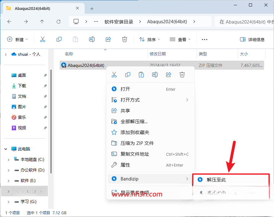Go forward with the right arrow button
Screen dimensions: 274x217
(x=26, y=21)
